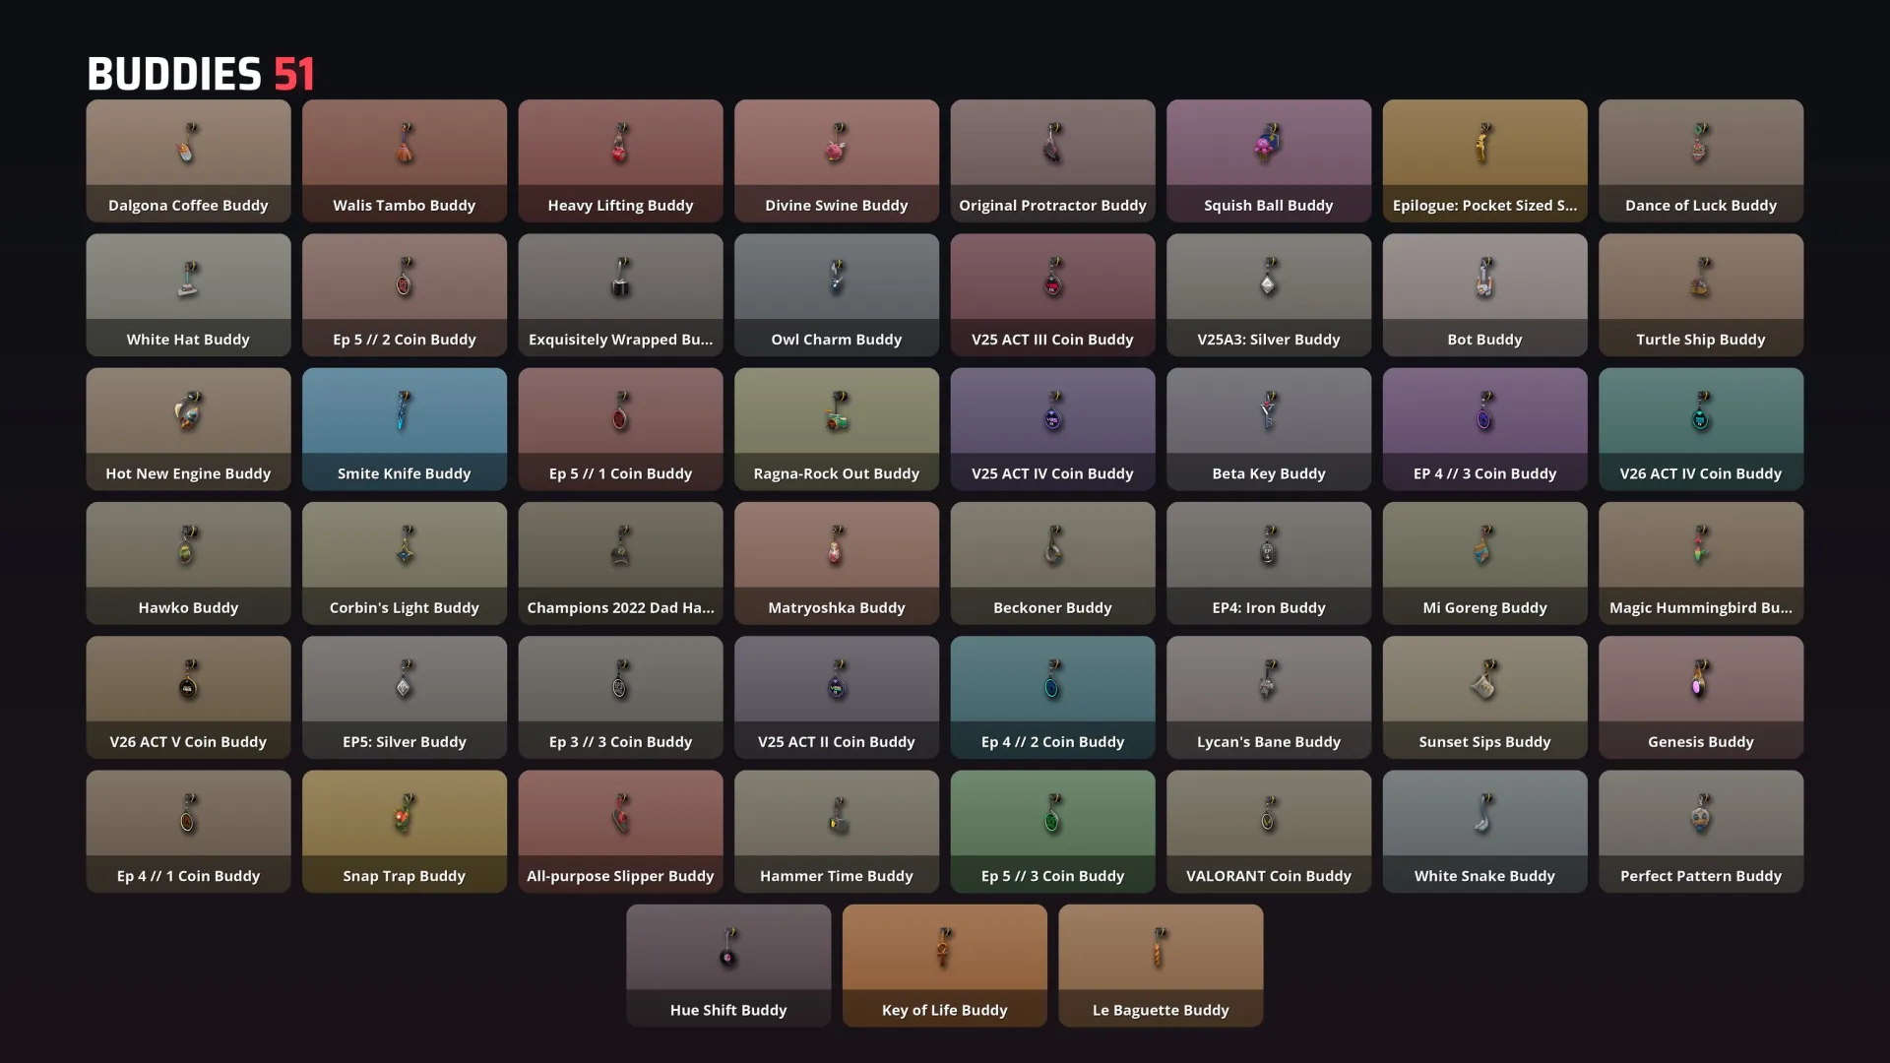Select the Dalgona Coffee Buddy charm icon
Screen dimensions: 1890x1063
(187, 144)
